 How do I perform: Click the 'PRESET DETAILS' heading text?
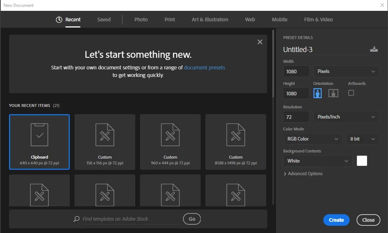pos(298,38)
